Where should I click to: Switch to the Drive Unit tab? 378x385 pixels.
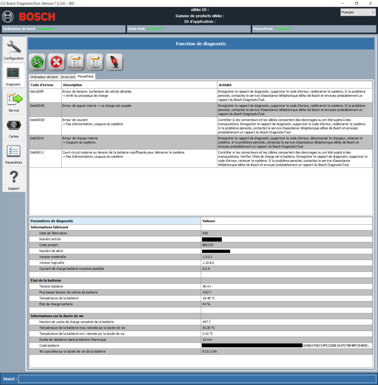point(68,77)
